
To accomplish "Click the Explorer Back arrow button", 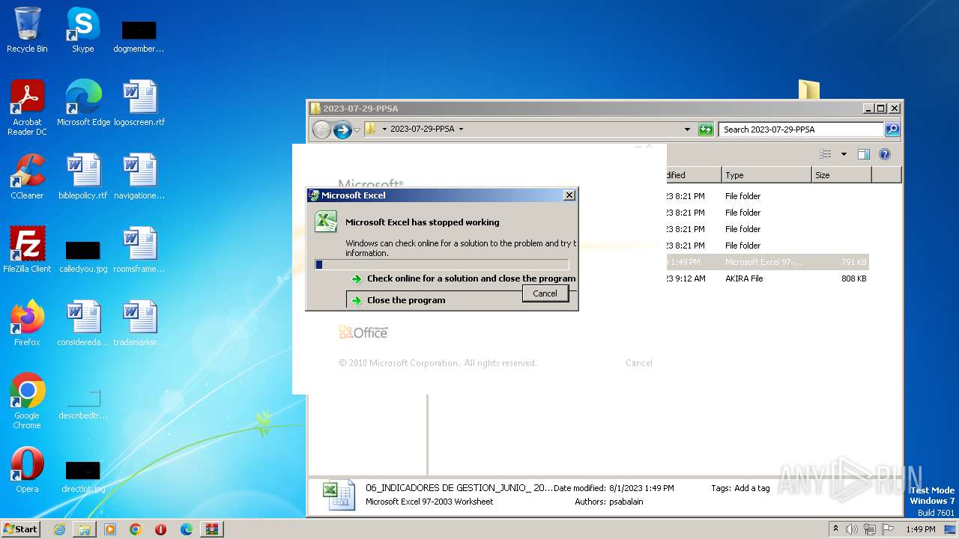I will tap(321, 130).
